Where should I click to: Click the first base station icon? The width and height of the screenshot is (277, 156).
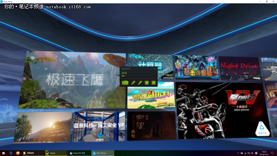tap(147, 83)
